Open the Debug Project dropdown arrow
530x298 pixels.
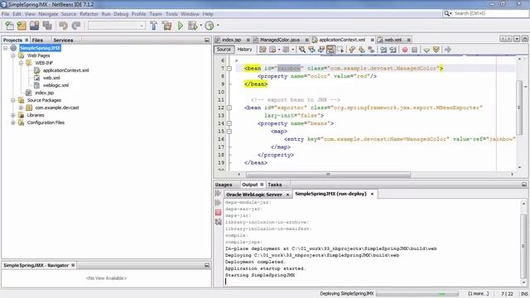point(200,26)
